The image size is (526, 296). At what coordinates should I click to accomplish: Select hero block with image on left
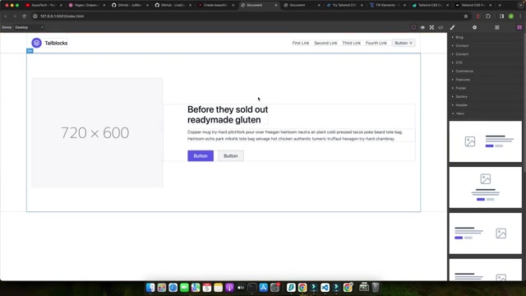coord(486,141)
